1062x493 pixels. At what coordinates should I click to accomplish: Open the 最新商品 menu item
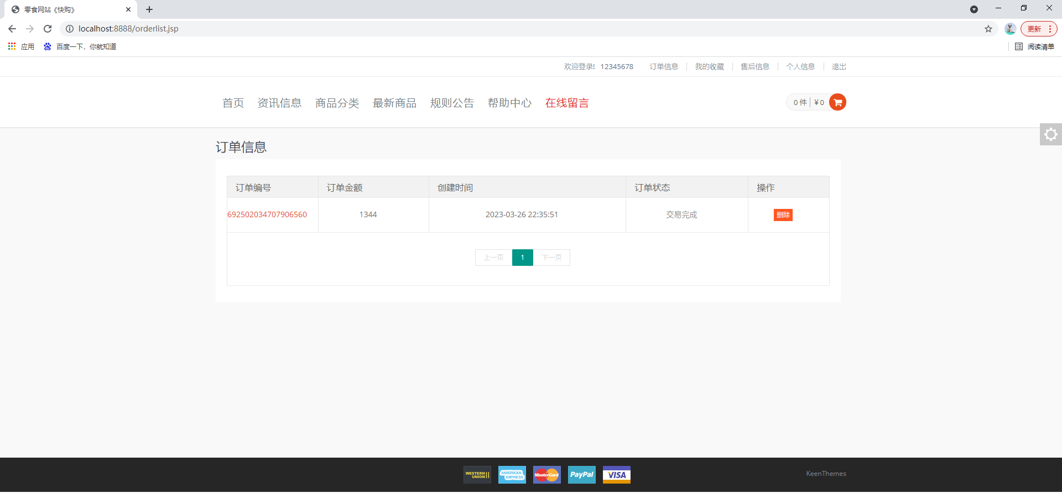(x=394, y=103)
